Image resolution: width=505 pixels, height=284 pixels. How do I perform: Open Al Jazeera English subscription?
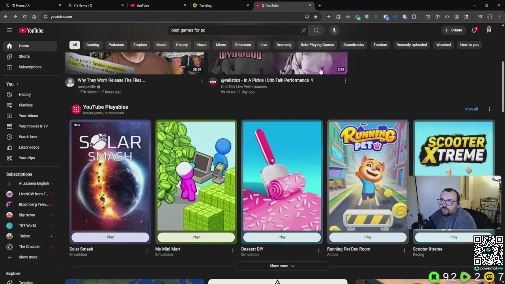(x=30, y=183)
